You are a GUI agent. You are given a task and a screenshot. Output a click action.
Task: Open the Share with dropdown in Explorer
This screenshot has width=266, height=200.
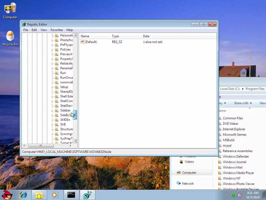[x=243, y=103]
